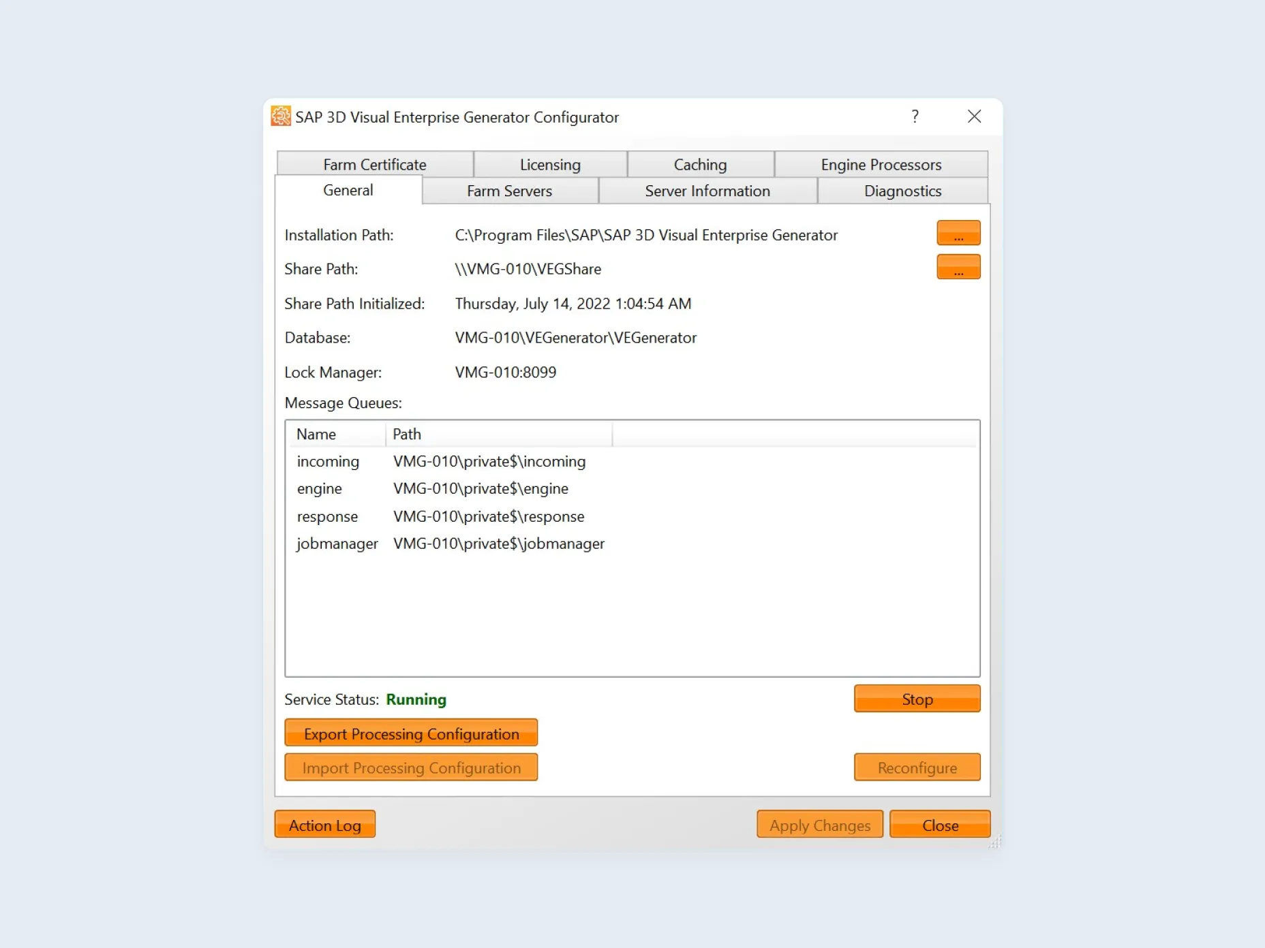Click the VMG-010\private$\response path cell
The width and height of the screenshot is (1265, 948).
point(489,516)
